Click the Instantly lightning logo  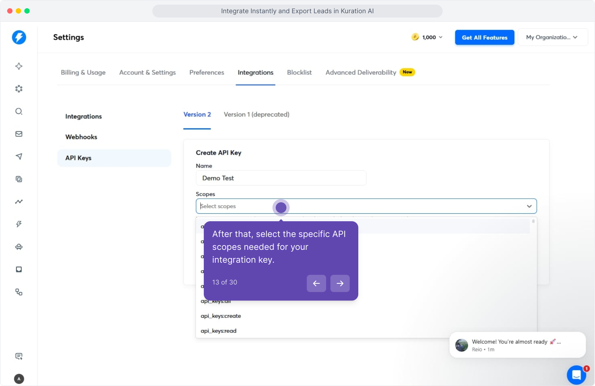tap(19, 37)
